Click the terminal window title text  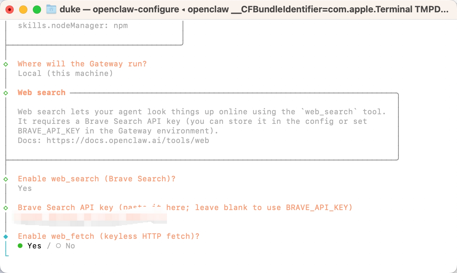click(x=253, y=9)
